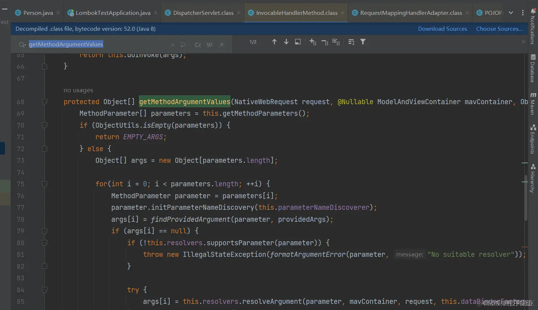Click IllegalStateException on line 81

224,254
